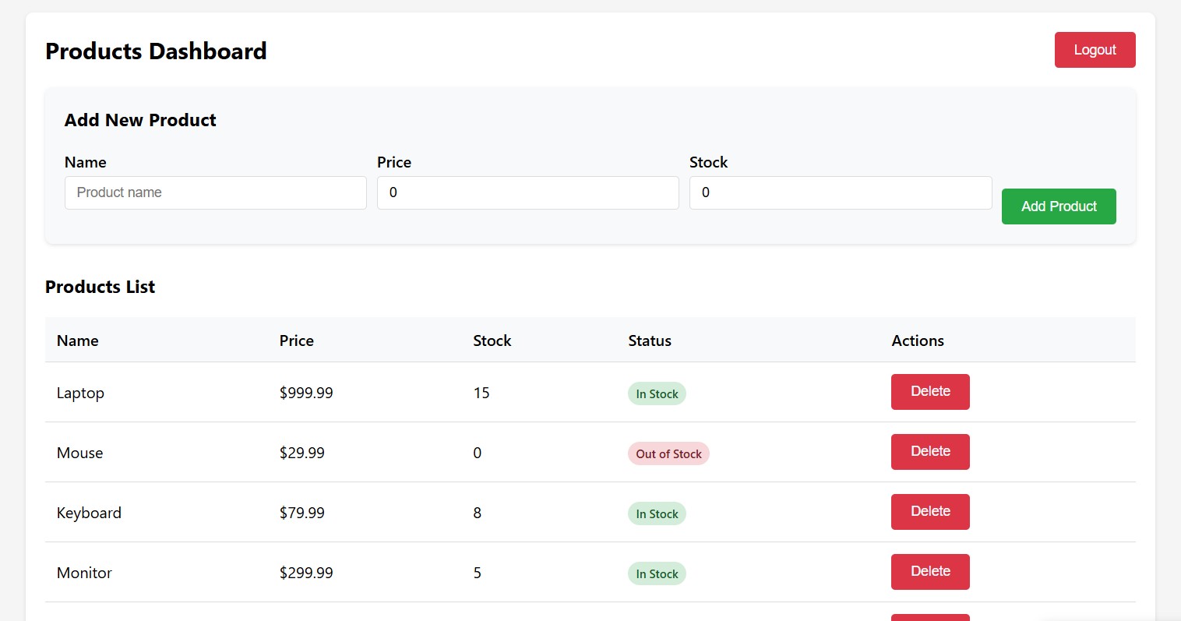The height and width of the screenshot is (621, 1181).
Task: Click the Price input field
Action: [x=527, y=192]
